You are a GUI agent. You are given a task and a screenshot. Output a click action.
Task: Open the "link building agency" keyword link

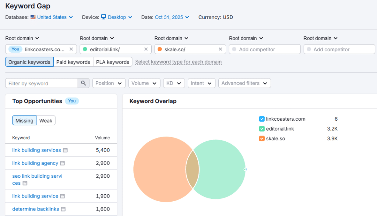coord(35,163)
